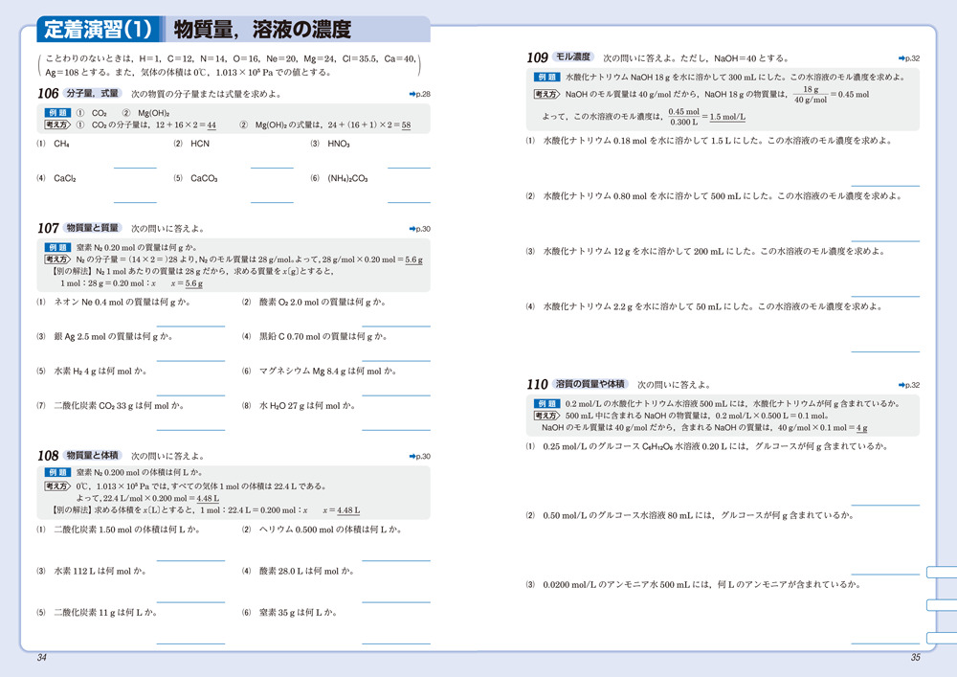The height and width of the screenshot is (677, 957).
Task: Click the answer line for ネオン Ne 0.4 mol
Action: [x=189, y=327]
